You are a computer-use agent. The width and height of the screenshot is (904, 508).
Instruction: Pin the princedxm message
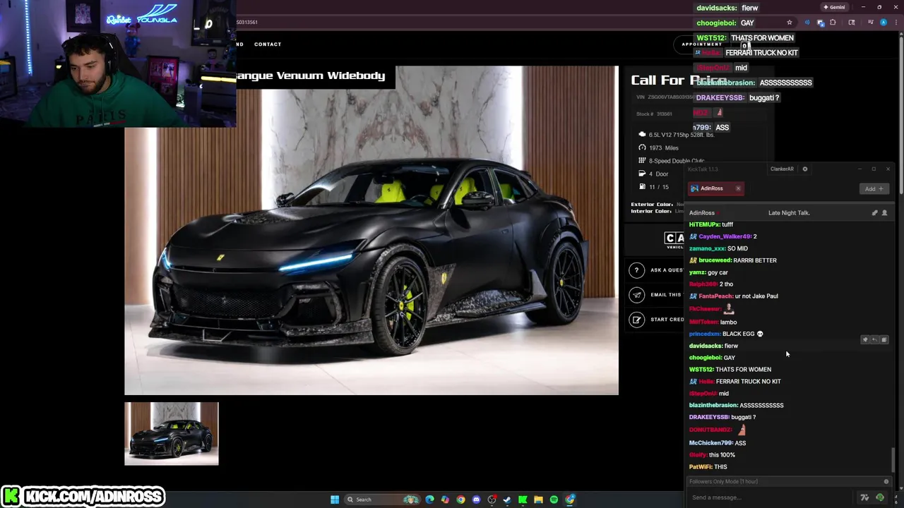(x=865, y=339)
